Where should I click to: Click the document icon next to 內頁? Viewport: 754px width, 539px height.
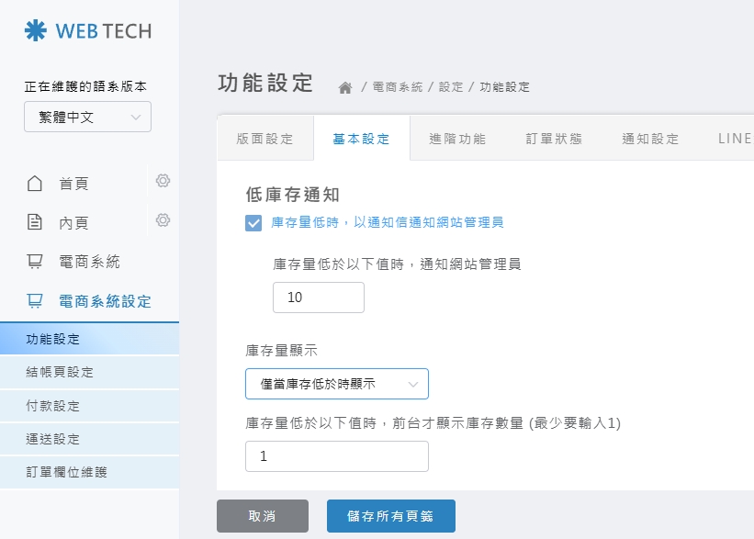coord(34,220)
